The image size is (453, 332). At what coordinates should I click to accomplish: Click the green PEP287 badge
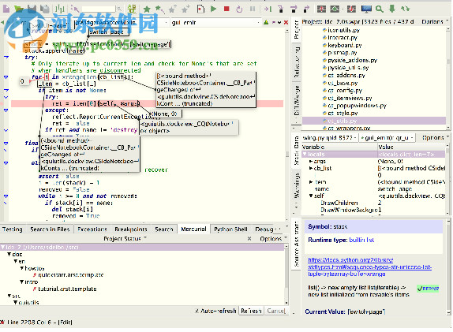coord(428,289)
